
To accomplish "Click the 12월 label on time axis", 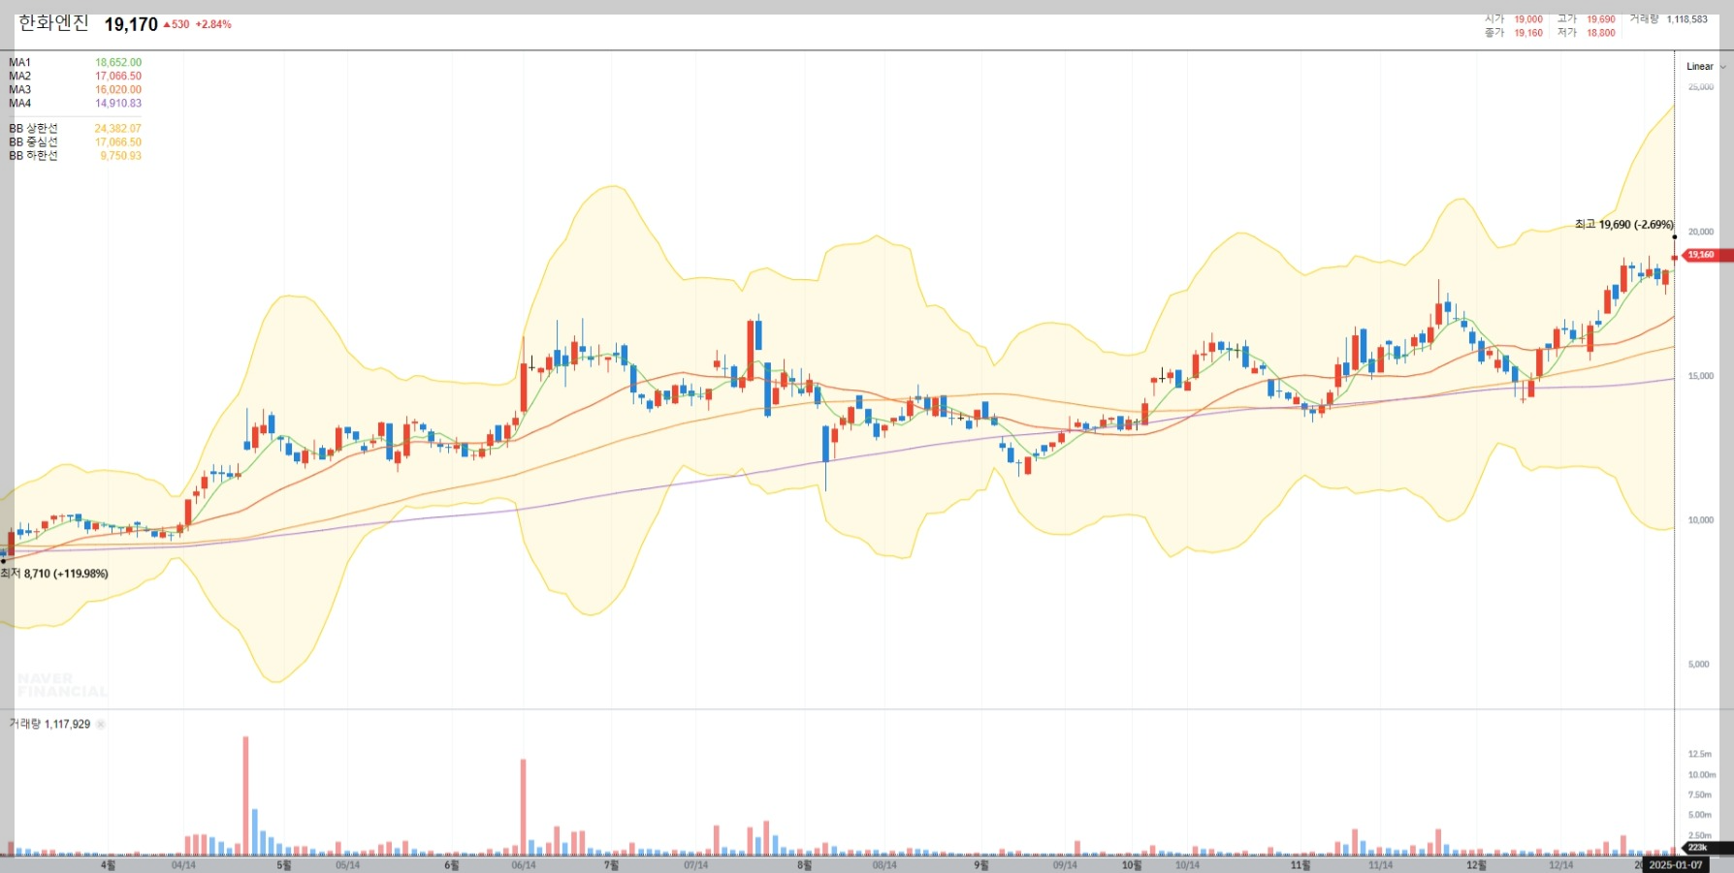I will point(1475,865).
